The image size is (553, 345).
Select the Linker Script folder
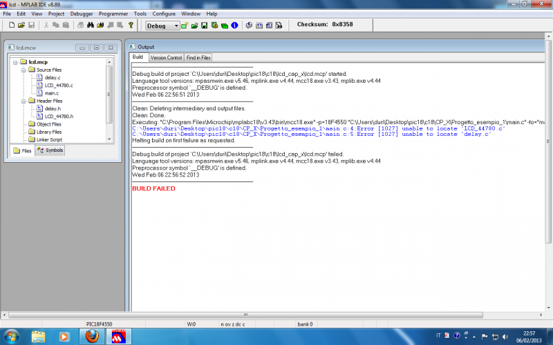49,139
